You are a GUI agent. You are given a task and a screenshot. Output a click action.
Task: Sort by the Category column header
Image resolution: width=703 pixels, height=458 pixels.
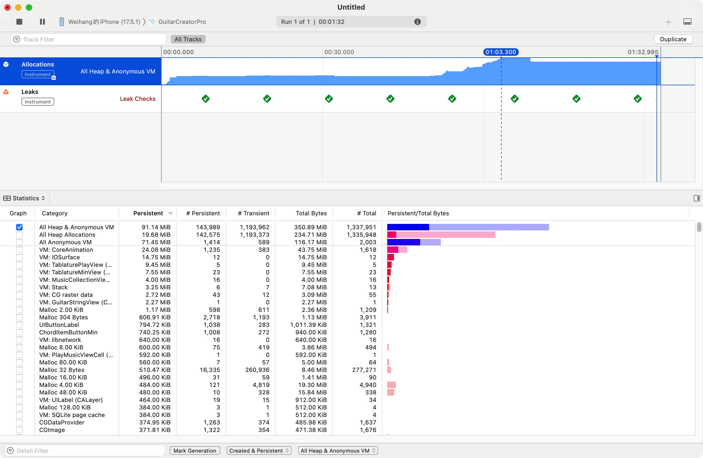(x=55, y=213)
